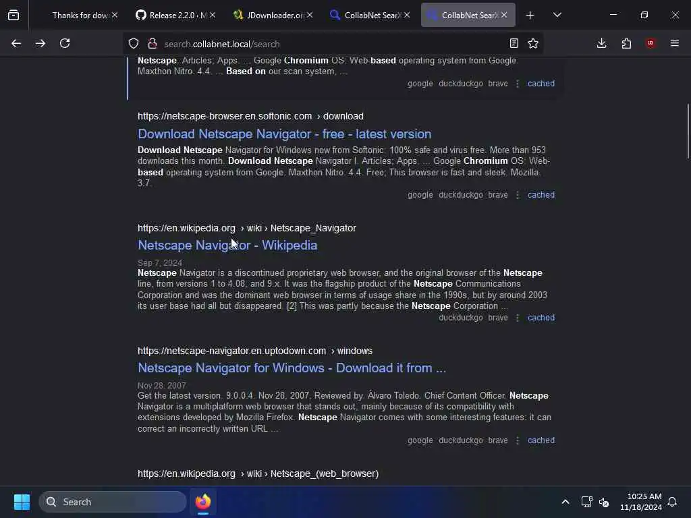Click 'Sep 7, 2024' date text
Viewport: 691px width, 518px height.
[x=159, y=263]
